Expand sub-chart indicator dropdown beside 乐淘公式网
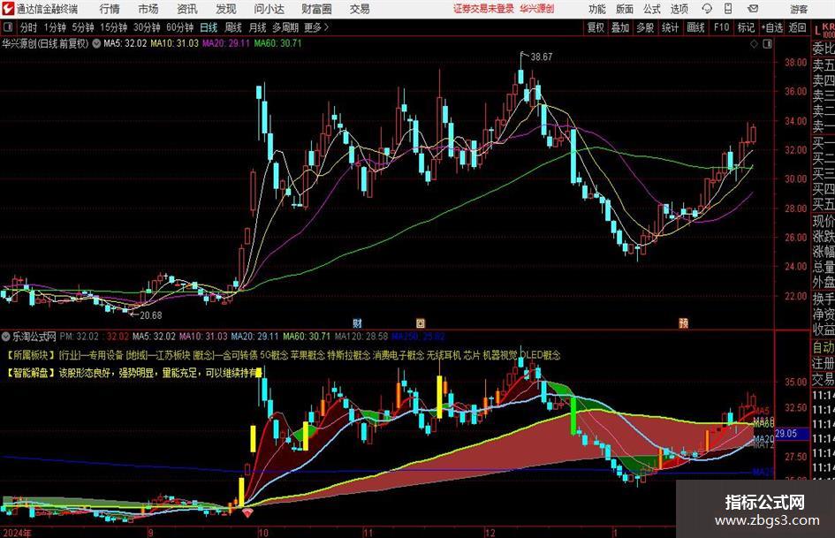Viewport: 835px width, 538px height. pyautogui.click(x=6, y=336)
